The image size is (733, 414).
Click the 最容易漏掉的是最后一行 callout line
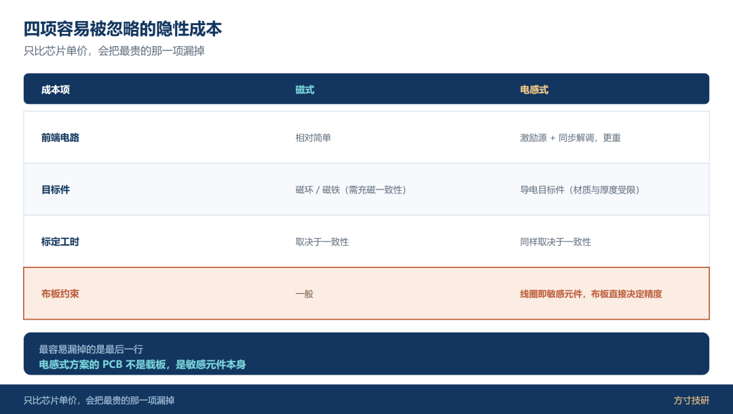tap(91, 349)
